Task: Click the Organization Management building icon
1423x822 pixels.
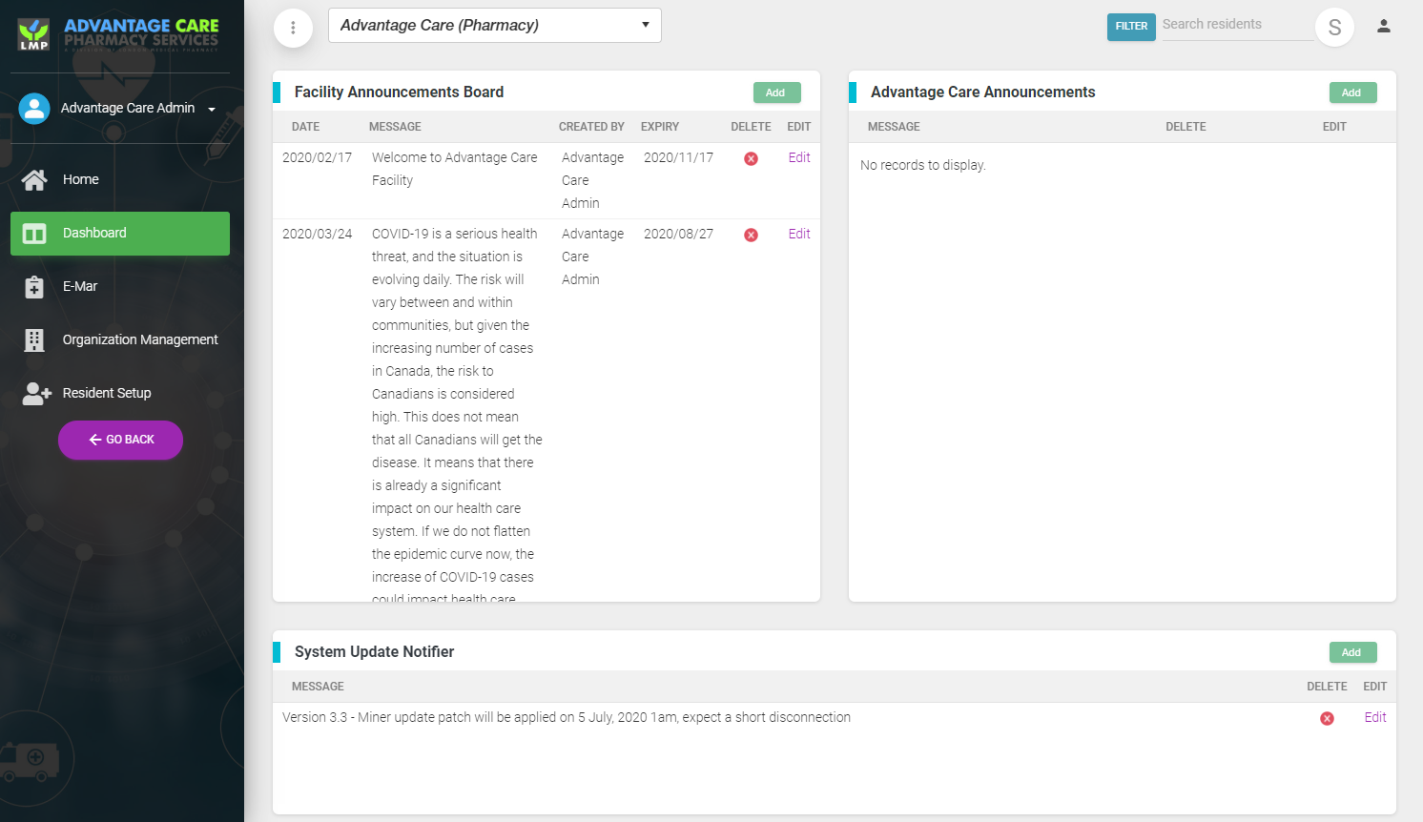Action: click(34, 340)
